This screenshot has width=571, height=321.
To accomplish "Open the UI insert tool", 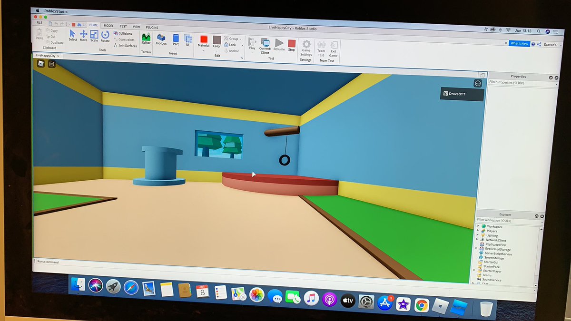I will click(187, 40).
